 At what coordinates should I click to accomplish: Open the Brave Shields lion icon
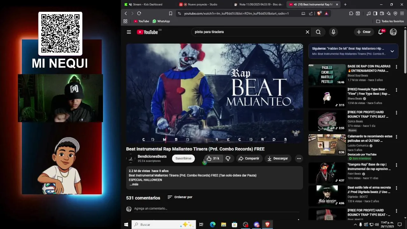319,13
